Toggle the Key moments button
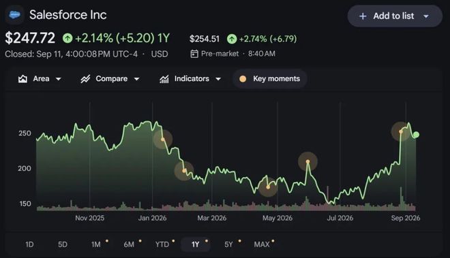 tap(270, 78)
